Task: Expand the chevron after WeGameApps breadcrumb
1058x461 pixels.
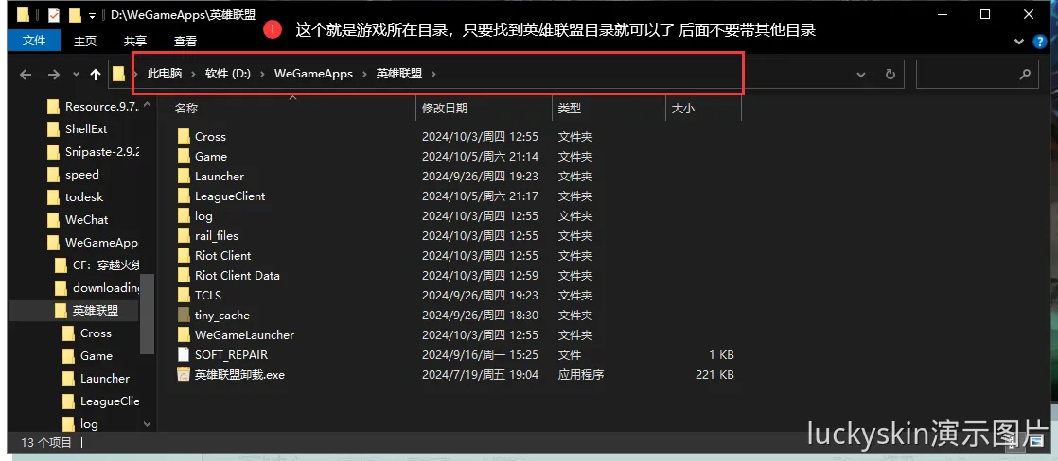Action: pyautogui.click(x=365, y=74)
